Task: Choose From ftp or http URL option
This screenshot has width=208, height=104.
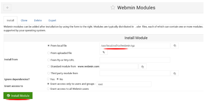Action: tap(49, 60)
